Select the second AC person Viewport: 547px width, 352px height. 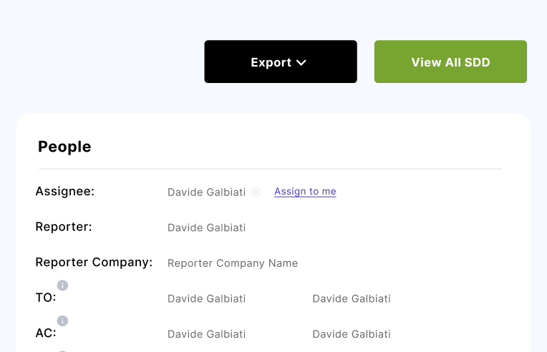tap(351, 334)
